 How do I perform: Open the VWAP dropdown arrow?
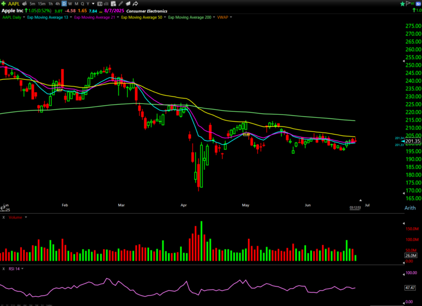click(x=231, y=17)
